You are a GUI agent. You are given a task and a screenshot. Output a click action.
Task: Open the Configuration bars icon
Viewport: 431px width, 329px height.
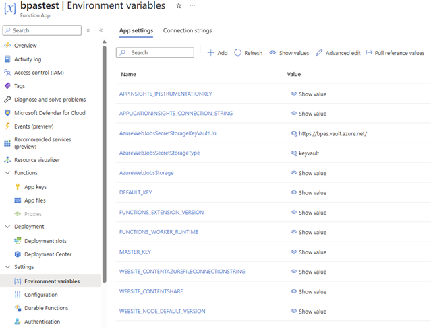coord(18,295)
